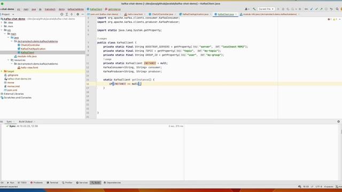Expand the target folder in project tree
The width and height of the screenshot is (342, 192).
2,71
